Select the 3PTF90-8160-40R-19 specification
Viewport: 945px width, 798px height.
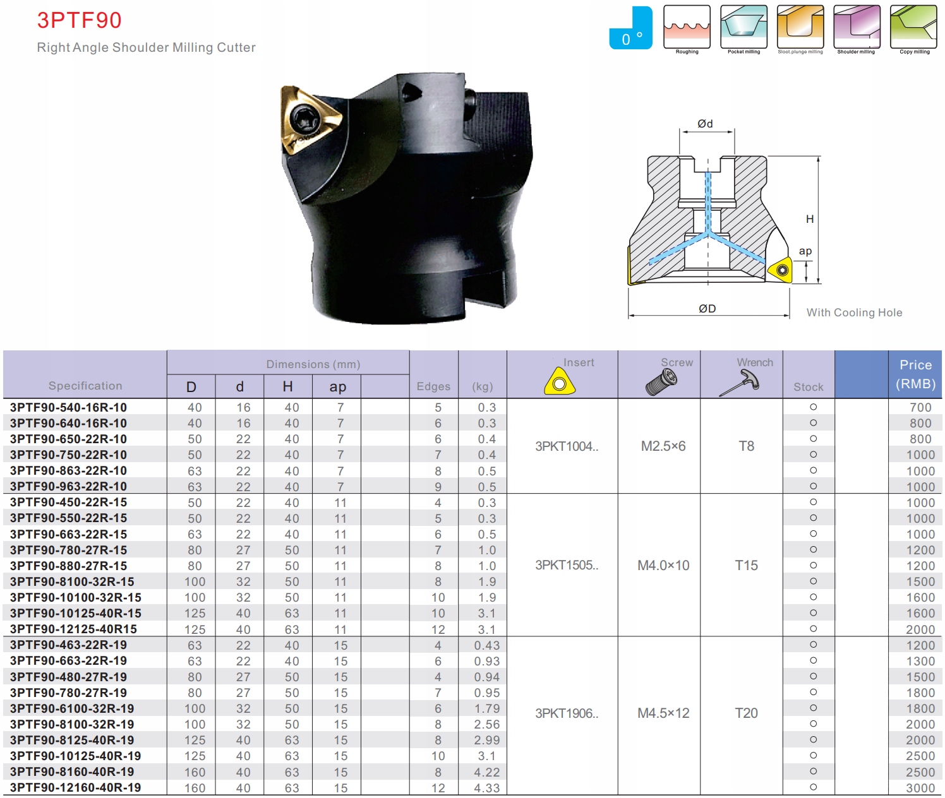coord(72,771)
